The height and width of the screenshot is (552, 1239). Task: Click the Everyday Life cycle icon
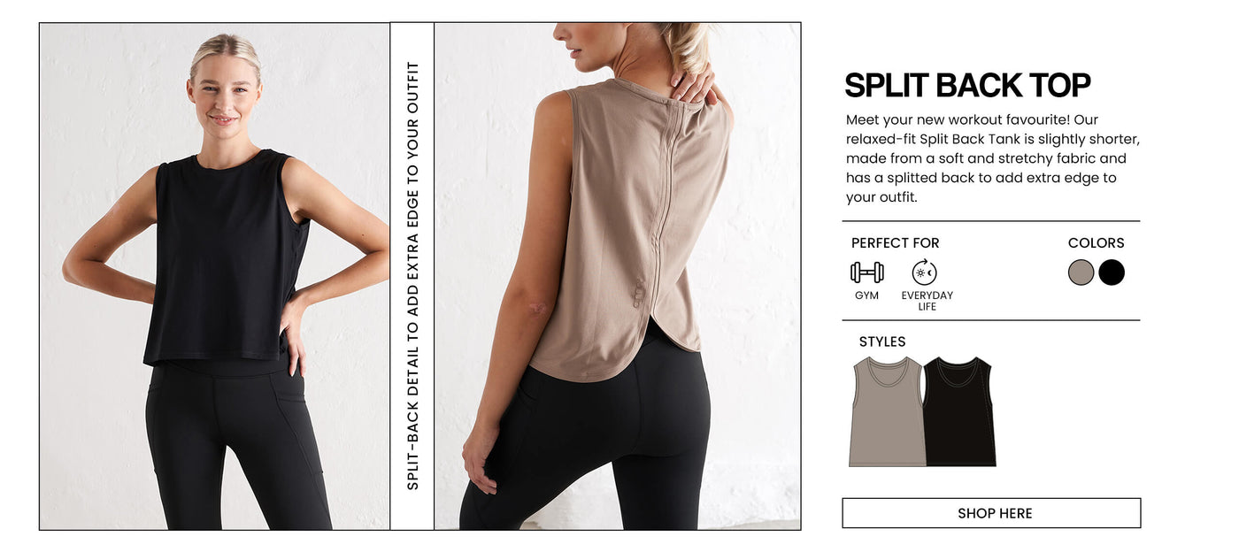(924, 272)
